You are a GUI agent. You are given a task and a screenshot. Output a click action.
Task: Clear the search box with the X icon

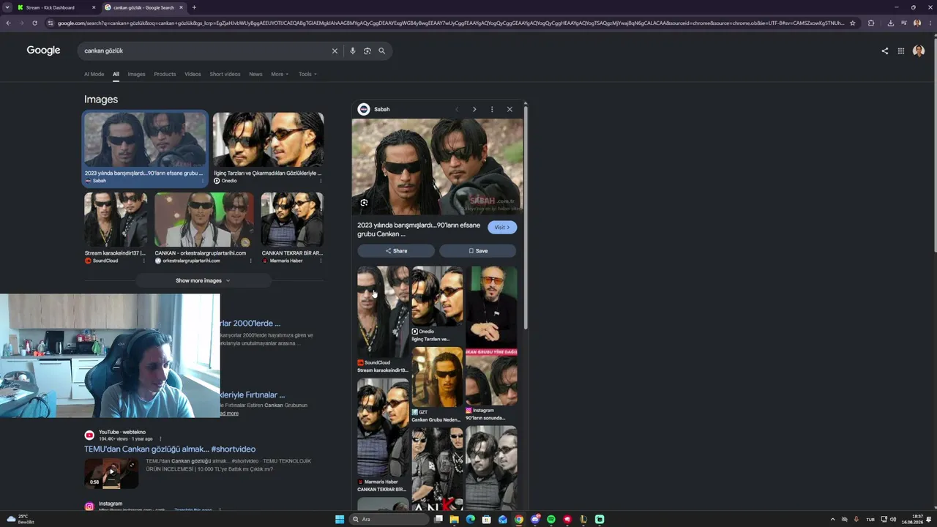tap(335, 51)
